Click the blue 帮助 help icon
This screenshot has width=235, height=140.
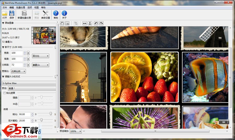[56, 14]
